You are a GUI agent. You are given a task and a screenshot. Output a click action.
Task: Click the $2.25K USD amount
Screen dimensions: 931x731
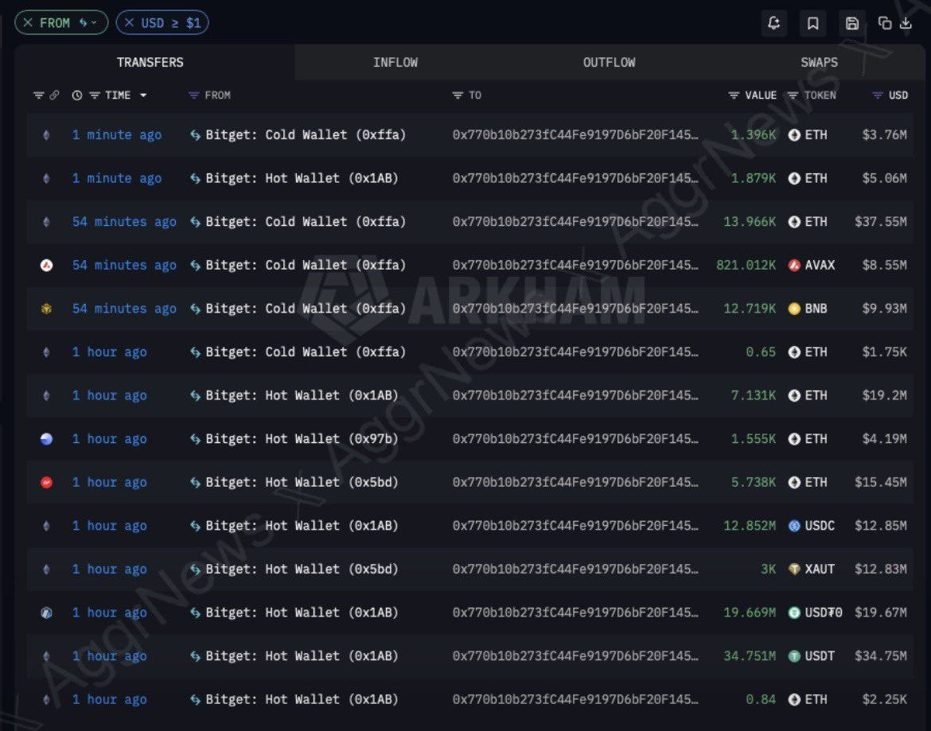tap(885, 699)
